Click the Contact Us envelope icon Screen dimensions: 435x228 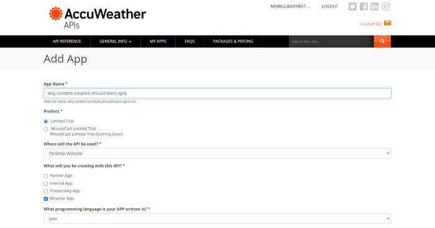point(388,23)
